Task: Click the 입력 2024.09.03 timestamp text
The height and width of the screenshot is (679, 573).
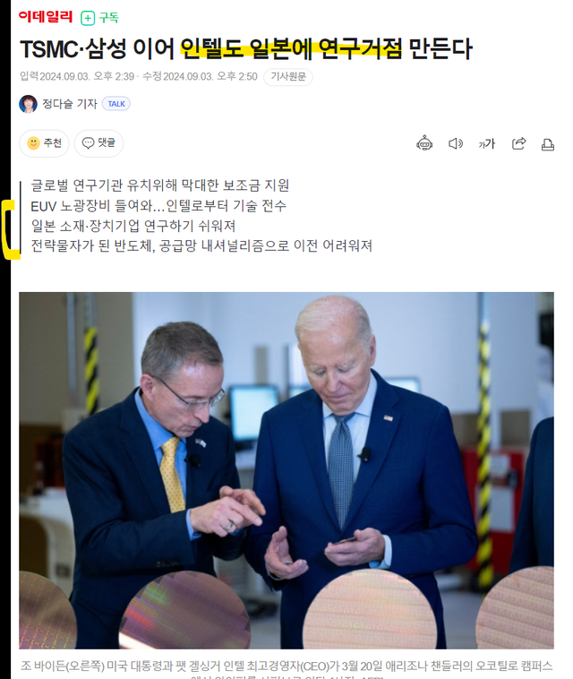Action: click(77, 77)
